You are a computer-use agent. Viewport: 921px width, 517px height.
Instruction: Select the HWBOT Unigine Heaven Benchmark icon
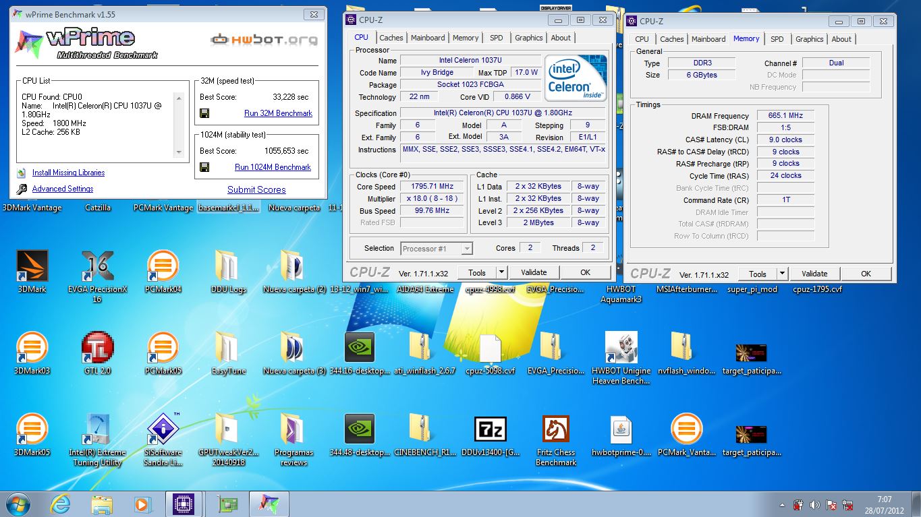click(x=621, y=347)
